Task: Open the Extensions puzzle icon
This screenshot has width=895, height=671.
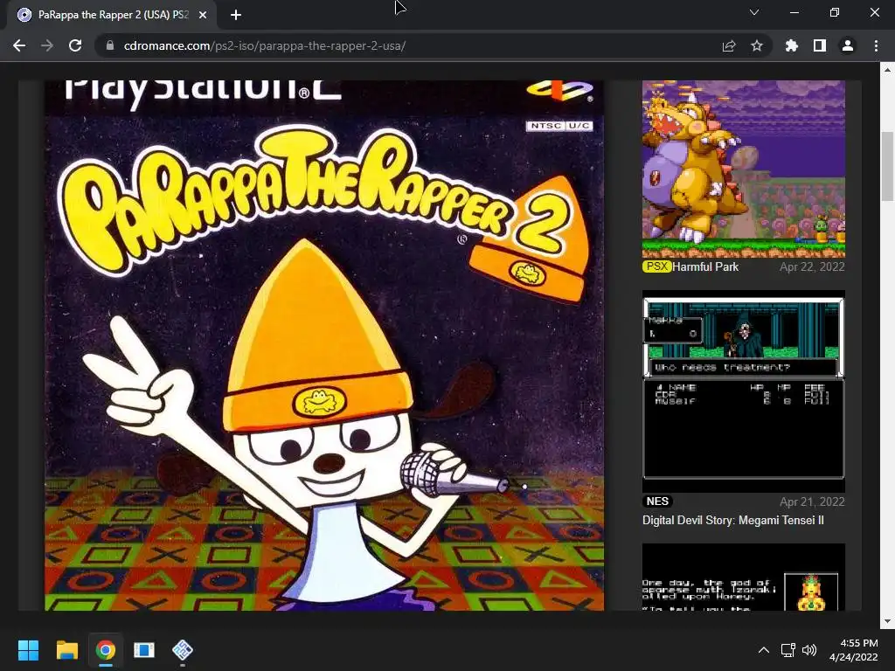Action: click(792, 45)
